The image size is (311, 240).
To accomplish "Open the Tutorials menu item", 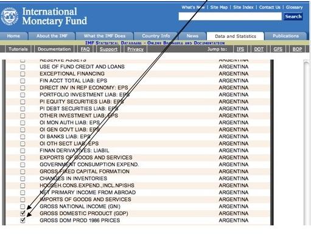I will point(18,49).
